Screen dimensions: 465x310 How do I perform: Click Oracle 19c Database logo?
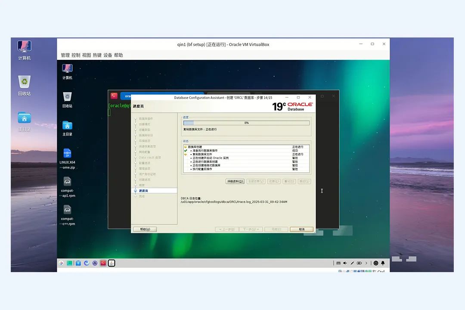292,106
